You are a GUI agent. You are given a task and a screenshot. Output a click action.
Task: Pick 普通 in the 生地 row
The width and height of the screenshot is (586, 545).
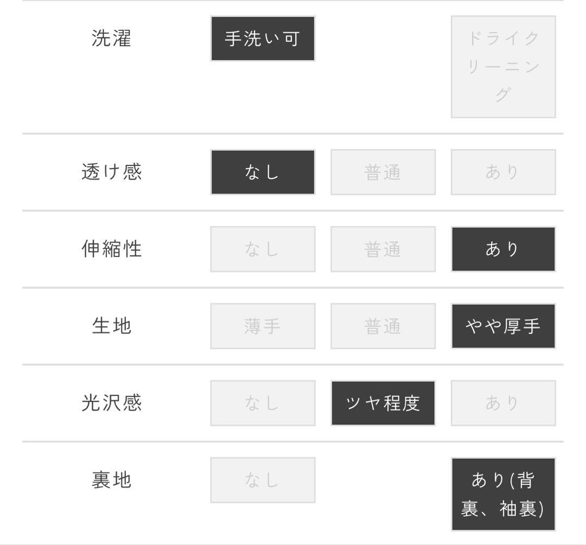pos(383,326)
